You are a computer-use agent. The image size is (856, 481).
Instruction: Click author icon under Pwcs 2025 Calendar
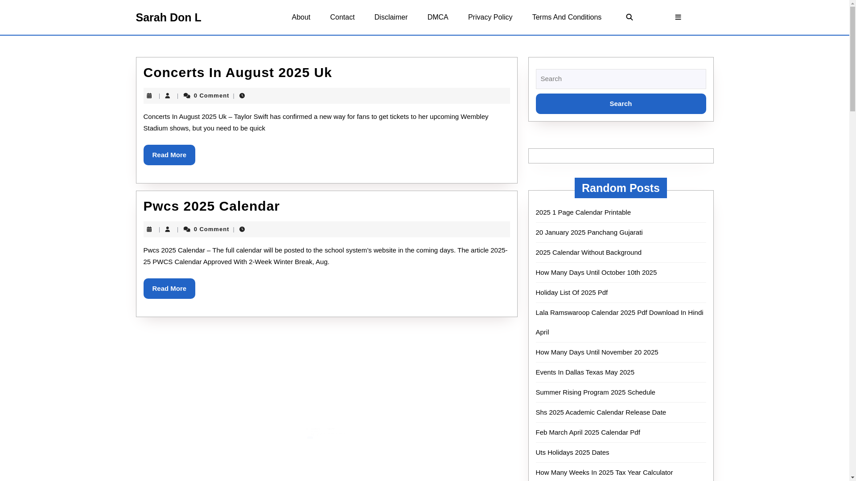(x=168, y=229)
